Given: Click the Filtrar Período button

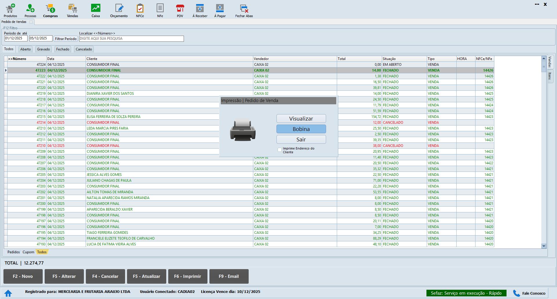Looking at the screenshot, I should pyautogui.click(x=66, y=39).
